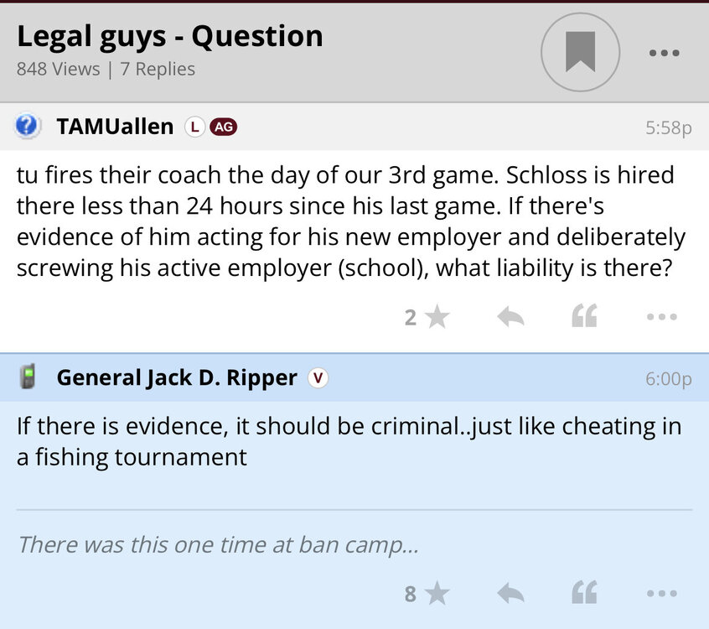Image resolution: width=709 pixels, height=629 pixels.
Task: Click the L badge next to TAMUallen
Action: [194, 127]
